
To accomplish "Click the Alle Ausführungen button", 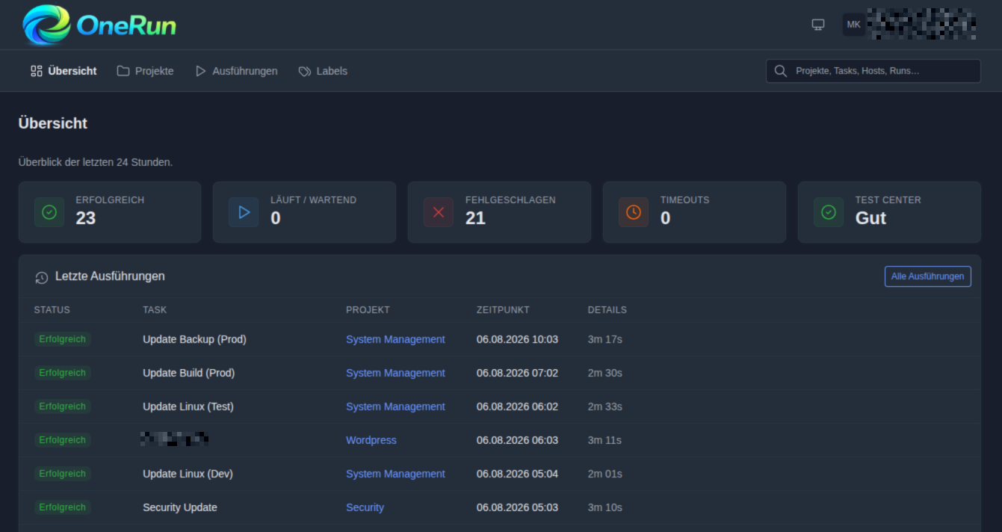I will tap(927, 276).
